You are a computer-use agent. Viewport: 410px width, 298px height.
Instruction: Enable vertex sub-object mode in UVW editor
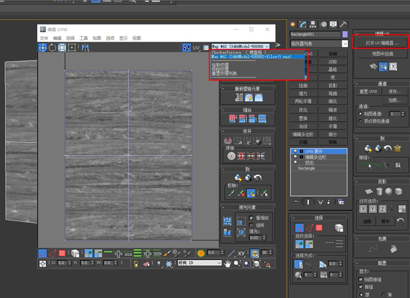[x=43, y=253]
